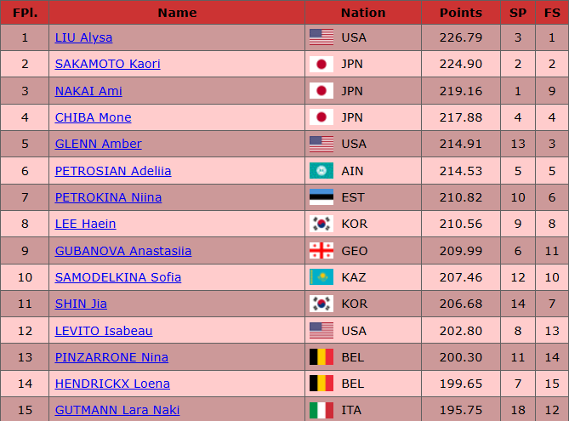Open HENDRICKX Loena profile link
The height and width of the screenshot is (421, 569).
(112, 384)
